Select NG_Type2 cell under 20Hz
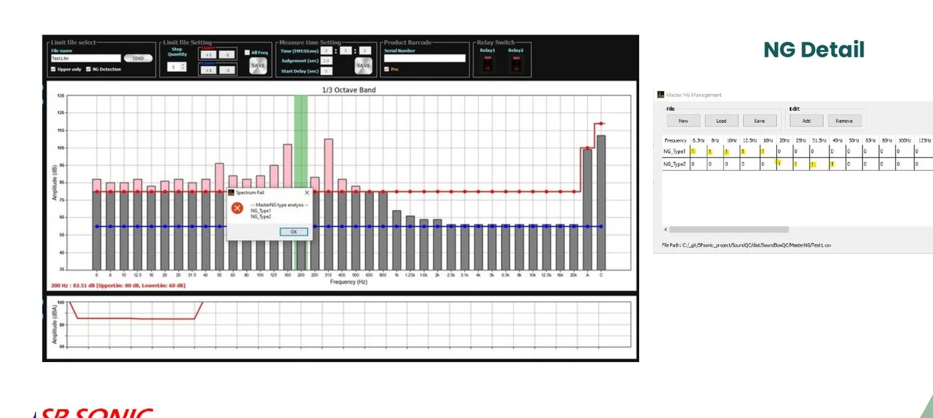The width and height of the screenshot is (933, 418). (784, 164)
